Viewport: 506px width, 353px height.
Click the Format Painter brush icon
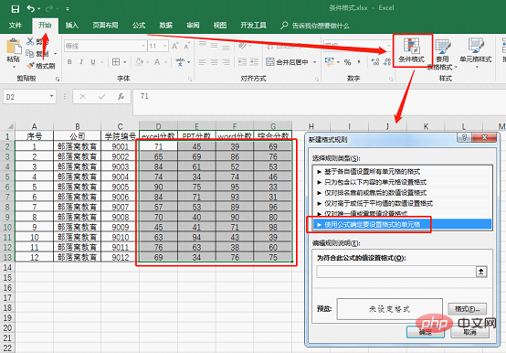(x=30, y=66)
